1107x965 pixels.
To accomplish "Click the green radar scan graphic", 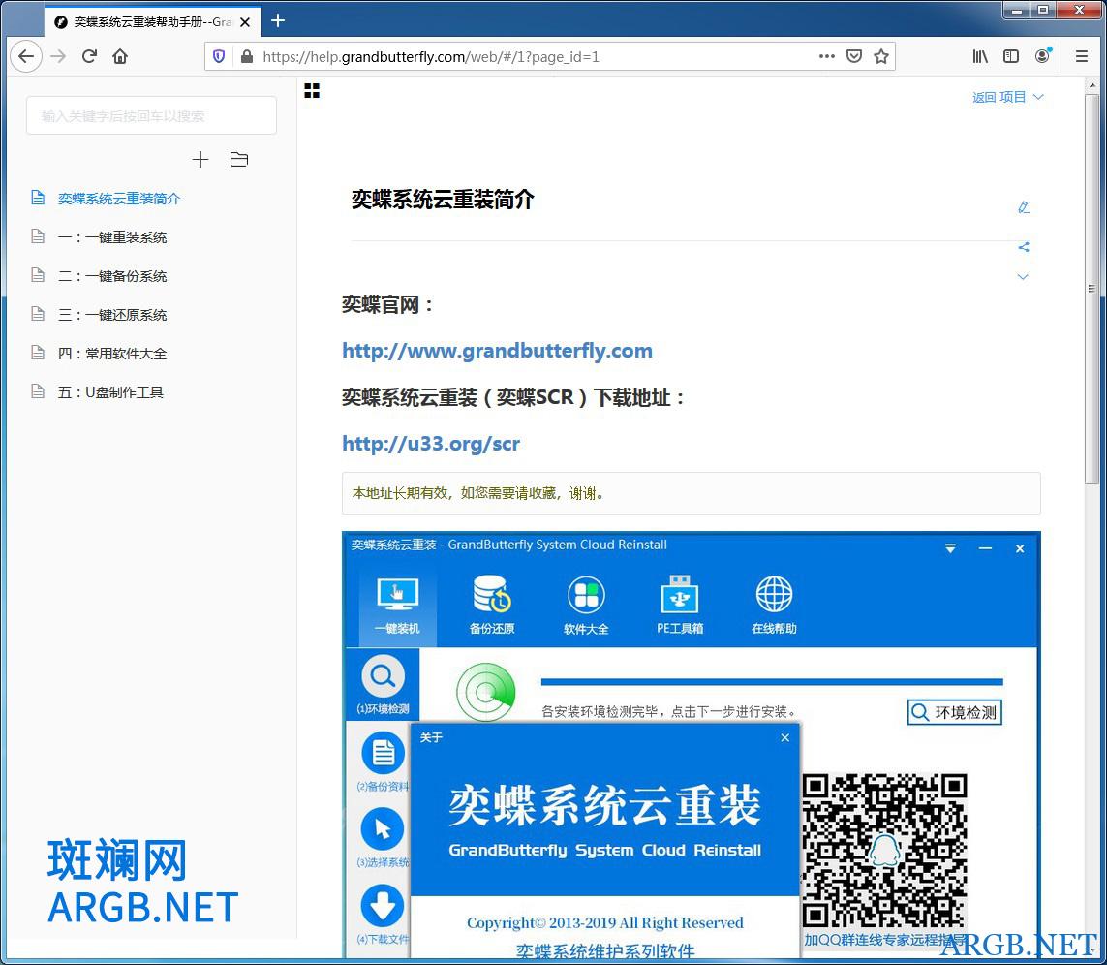I will (486, 693).
